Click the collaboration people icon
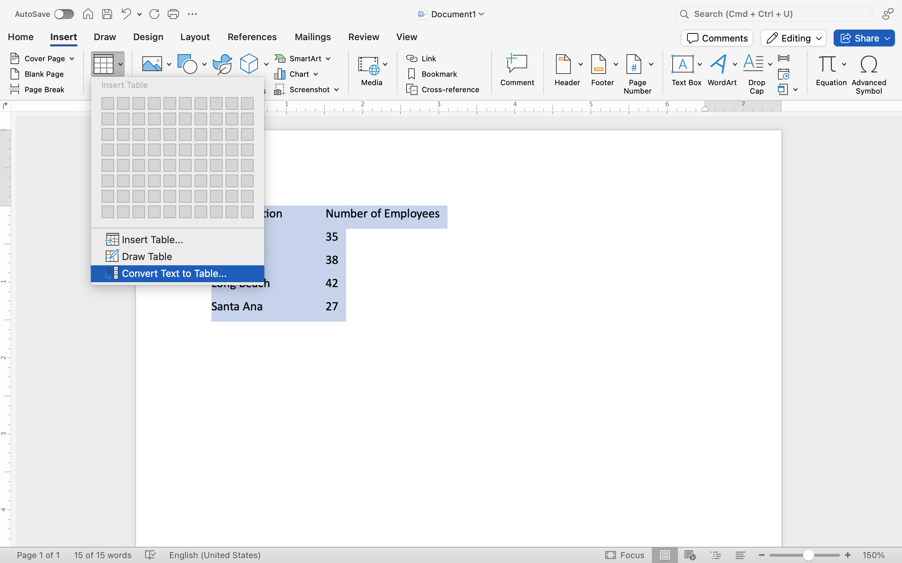The image size is (902, 563). click(x=888, y=14)
